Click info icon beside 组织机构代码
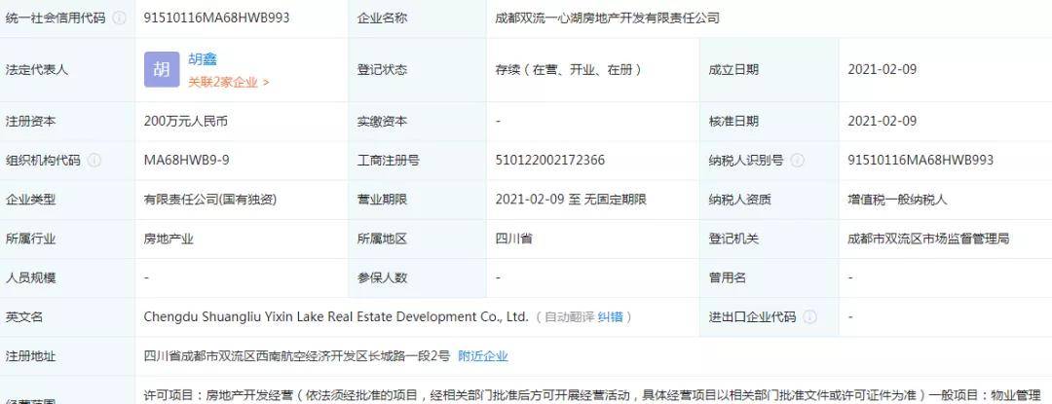 (x=94, y=160)
